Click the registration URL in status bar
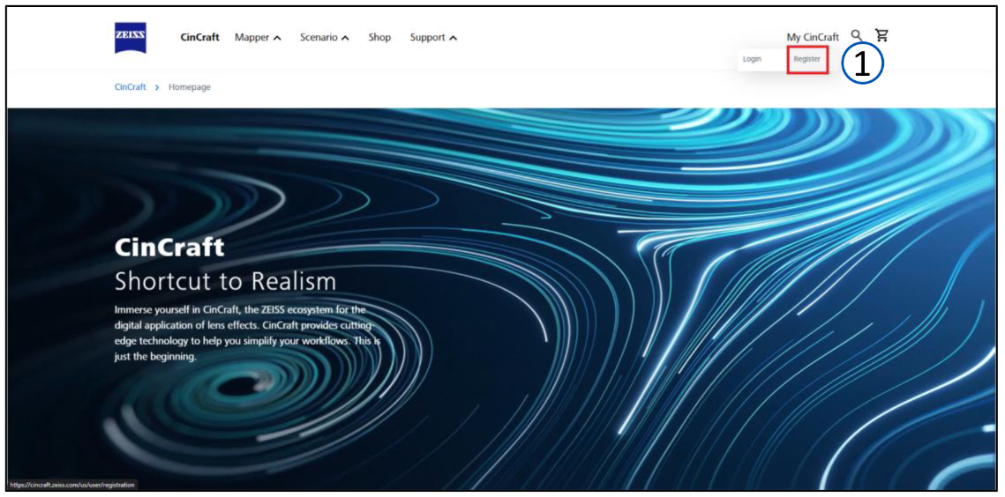The width and height of the screenshot is (1005, 497). pos(71,485)
